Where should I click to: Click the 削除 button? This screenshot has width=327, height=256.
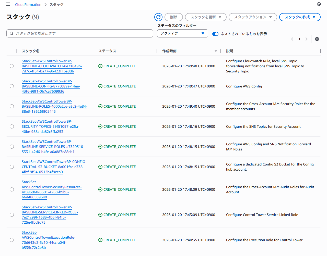point(174,17)
